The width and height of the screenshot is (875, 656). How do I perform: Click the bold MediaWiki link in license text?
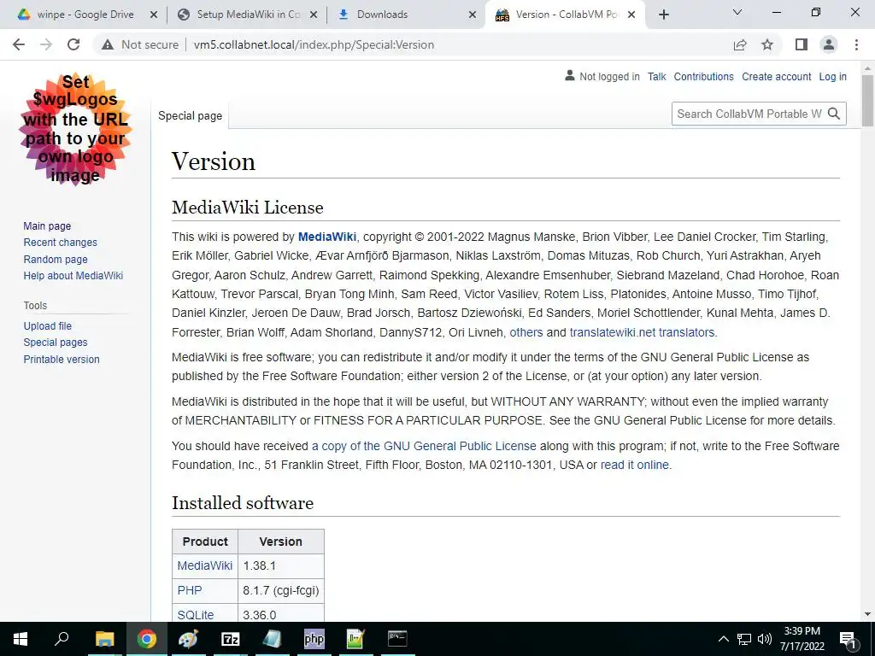(327, 237)
